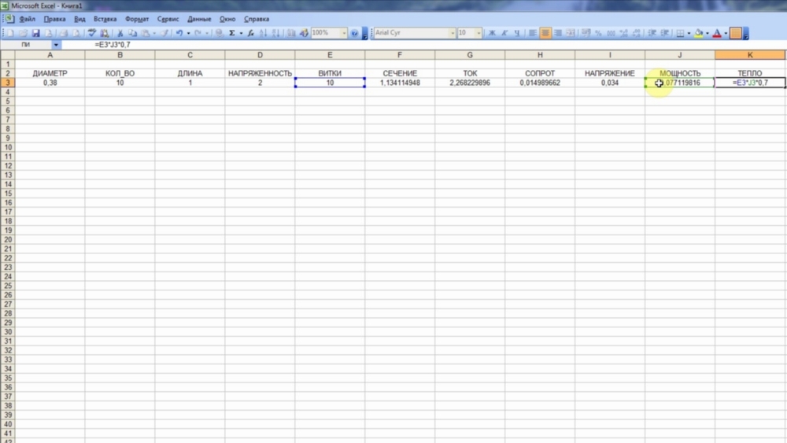Open the zoom 100% dropdown

[344, 32]
